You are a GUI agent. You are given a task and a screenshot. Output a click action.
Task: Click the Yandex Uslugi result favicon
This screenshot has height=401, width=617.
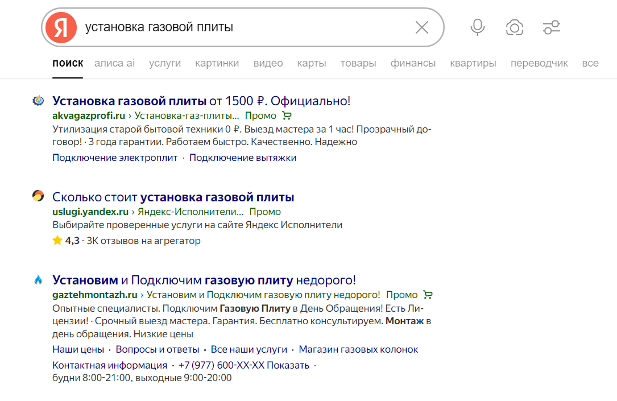pos(38,196)
